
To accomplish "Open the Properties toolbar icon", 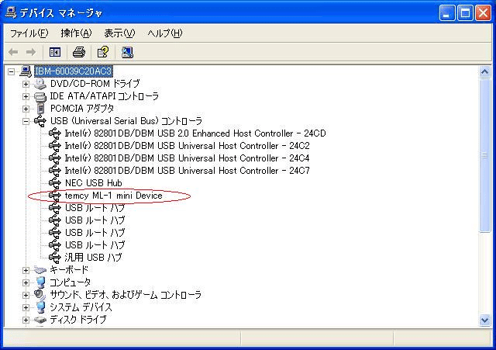I will (103, 52).
